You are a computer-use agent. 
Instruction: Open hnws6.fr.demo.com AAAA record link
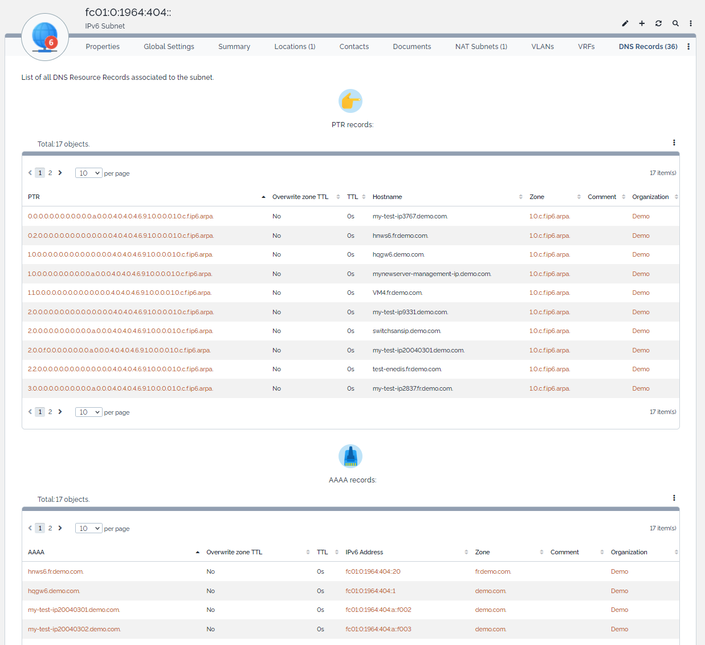(56, 571)
